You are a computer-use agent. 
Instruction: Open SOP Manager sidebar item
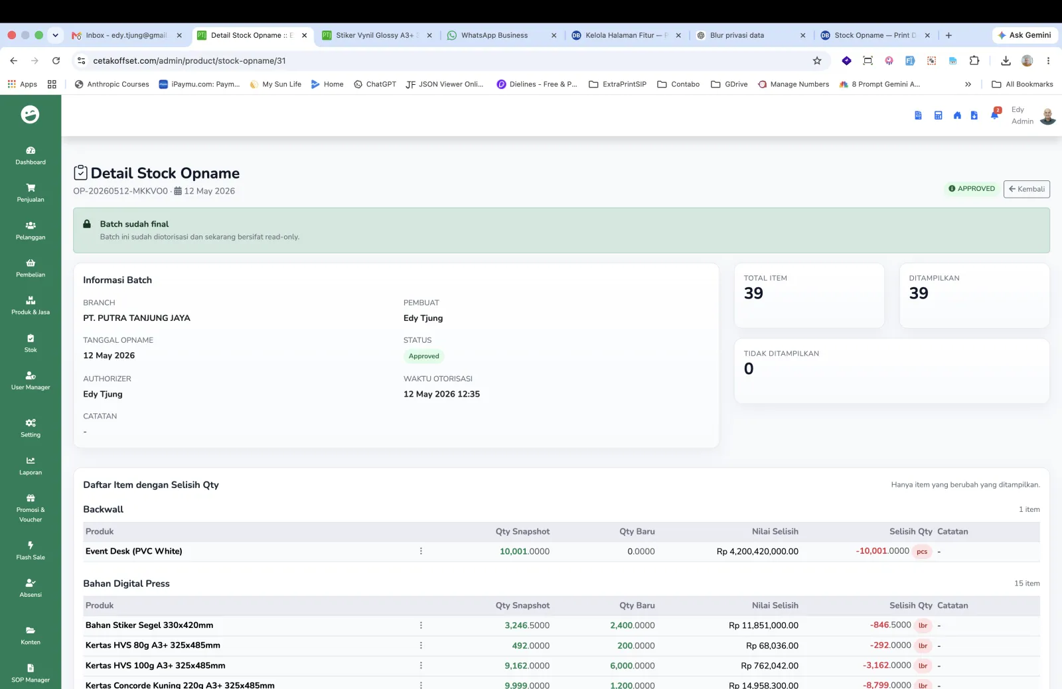pos(31,673)
